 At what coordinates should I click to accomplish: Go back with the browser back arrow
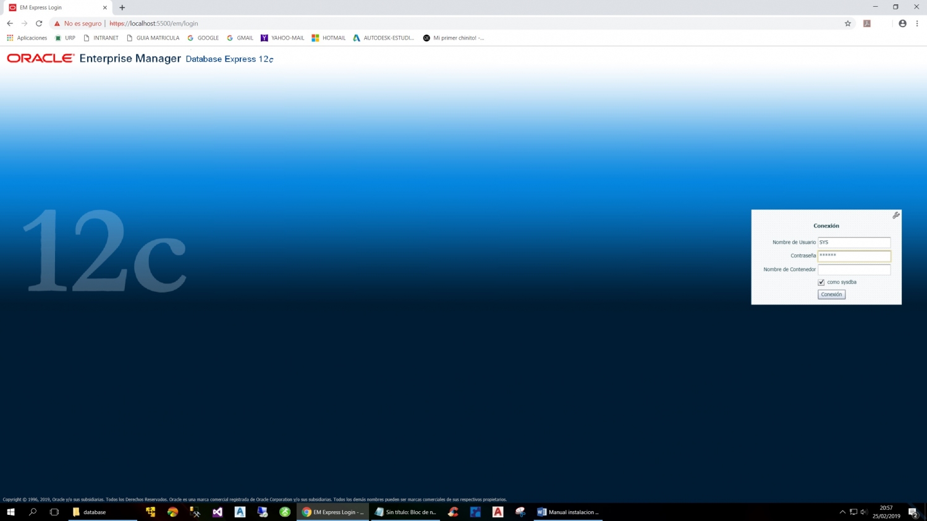[x=10, y=23]
